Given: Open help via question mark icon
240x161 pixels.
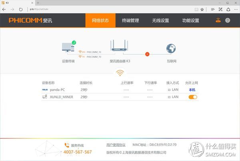Looking at the screenshot, I should pyautogui.click(x=228, y=20).
